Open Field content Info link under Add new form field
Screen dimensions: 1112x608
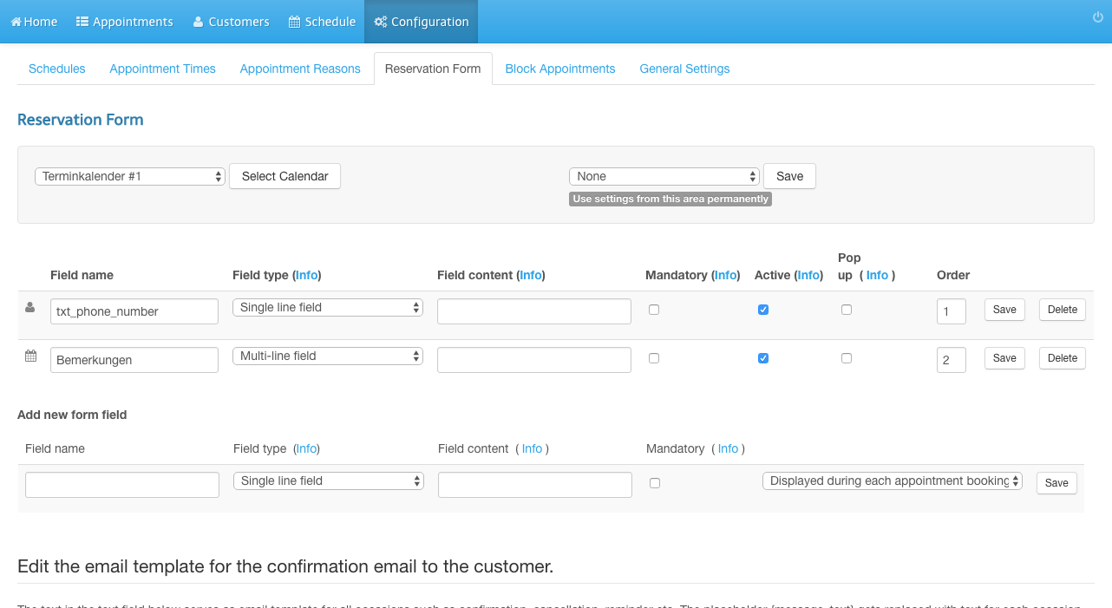[x=532, y=448]
